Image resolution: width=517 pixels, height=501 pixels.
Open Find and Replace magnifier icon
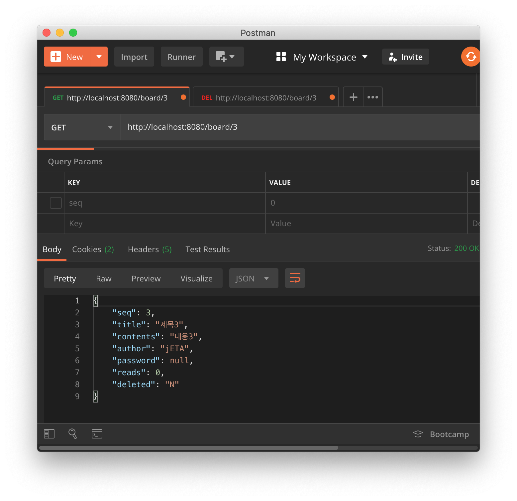click(73, 434)
